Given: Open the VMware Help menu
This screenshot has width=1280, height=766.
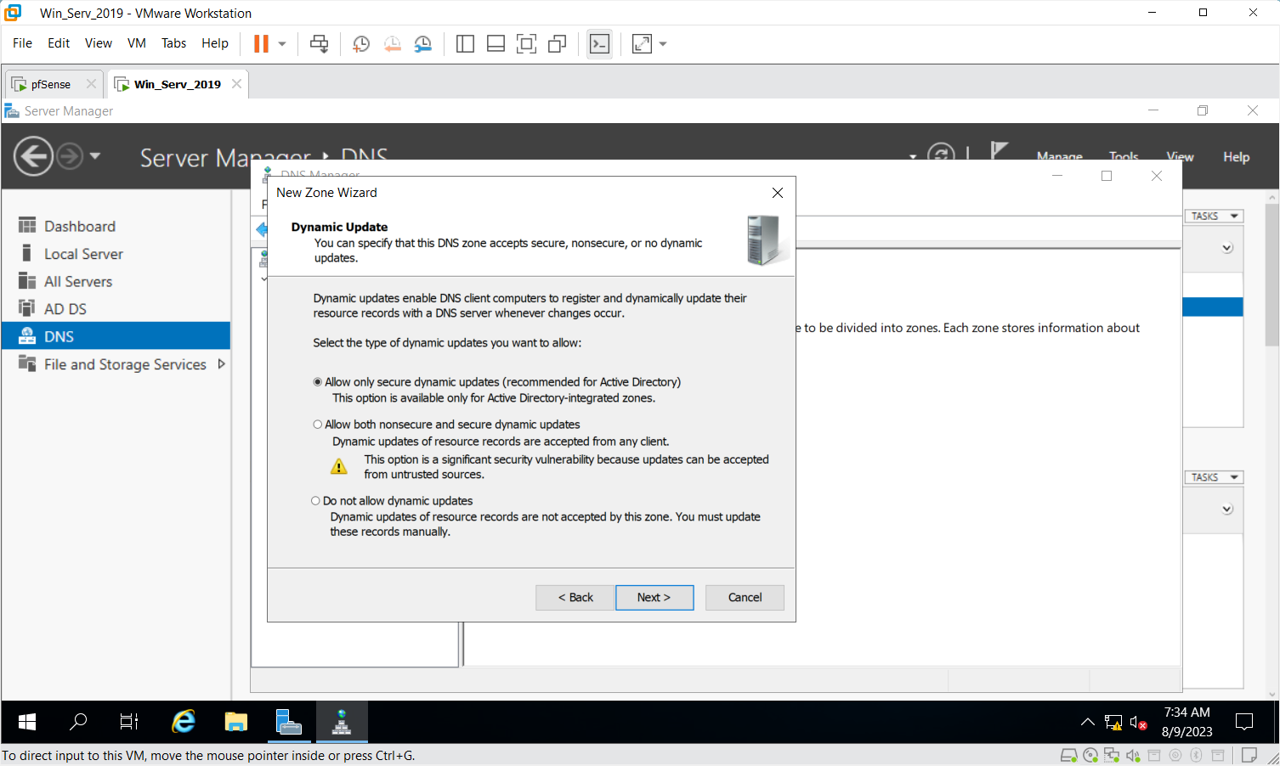Looking at the screenshot, I should [215, 43].
